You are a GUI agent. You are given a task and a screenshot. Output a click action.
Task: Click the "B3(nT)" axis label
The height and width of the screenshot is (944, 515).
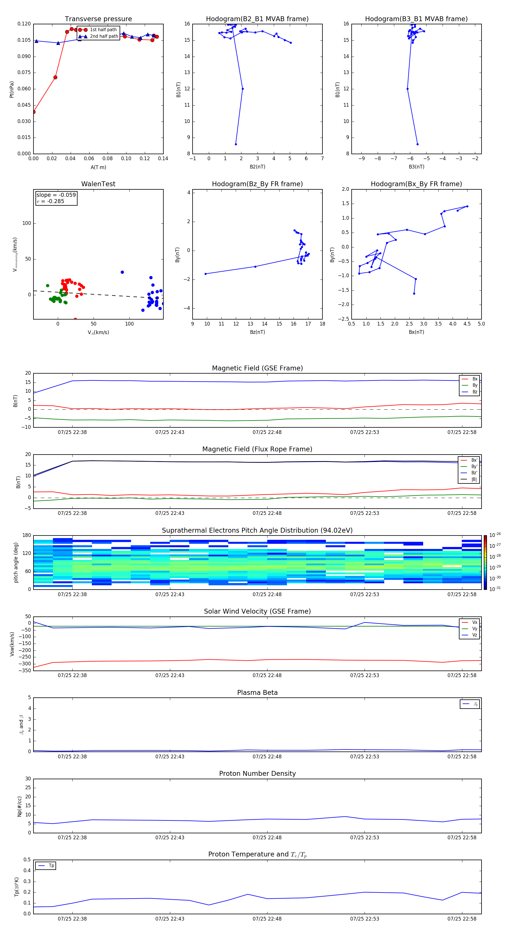point(416,167)
